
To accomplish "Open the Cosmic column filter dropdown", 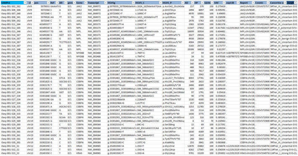I will pyautogui.click(x=268, y=3).
